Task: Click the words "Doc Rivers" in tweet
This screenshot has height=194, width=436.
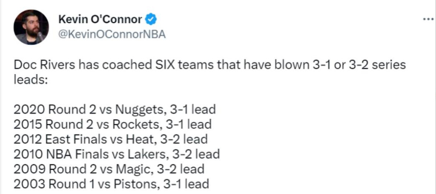Action: (44, 65)
